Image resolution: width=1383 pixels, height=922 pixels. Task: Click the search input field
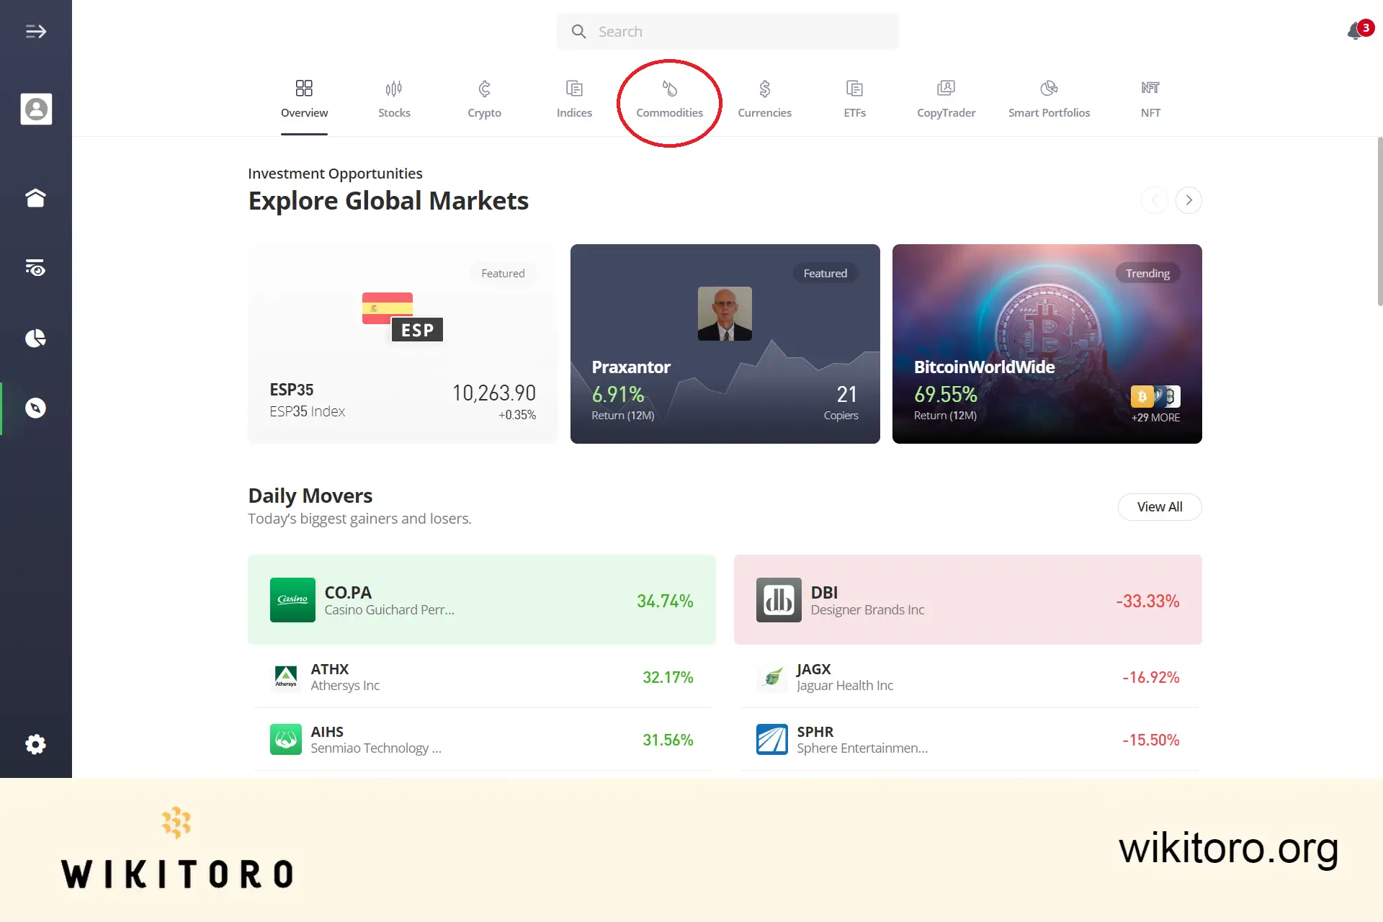pos(730,31)
